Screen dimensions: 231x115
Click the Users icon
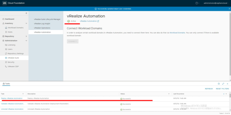[6, 49]
